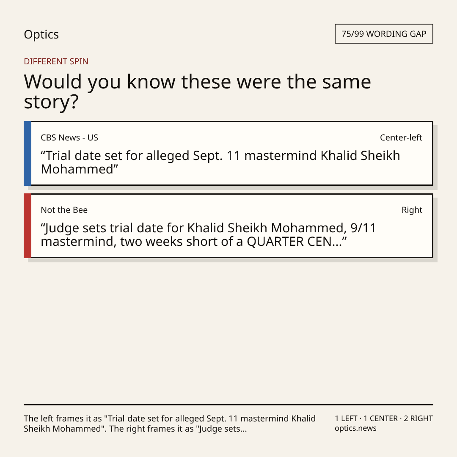Click the Judge sets trial date headline
Screen dimensions: 457x457
click(209, 234)
